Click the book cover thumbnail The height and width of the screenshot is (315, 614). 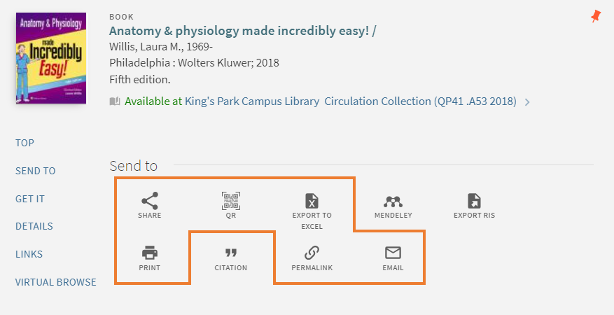(51, 58)
